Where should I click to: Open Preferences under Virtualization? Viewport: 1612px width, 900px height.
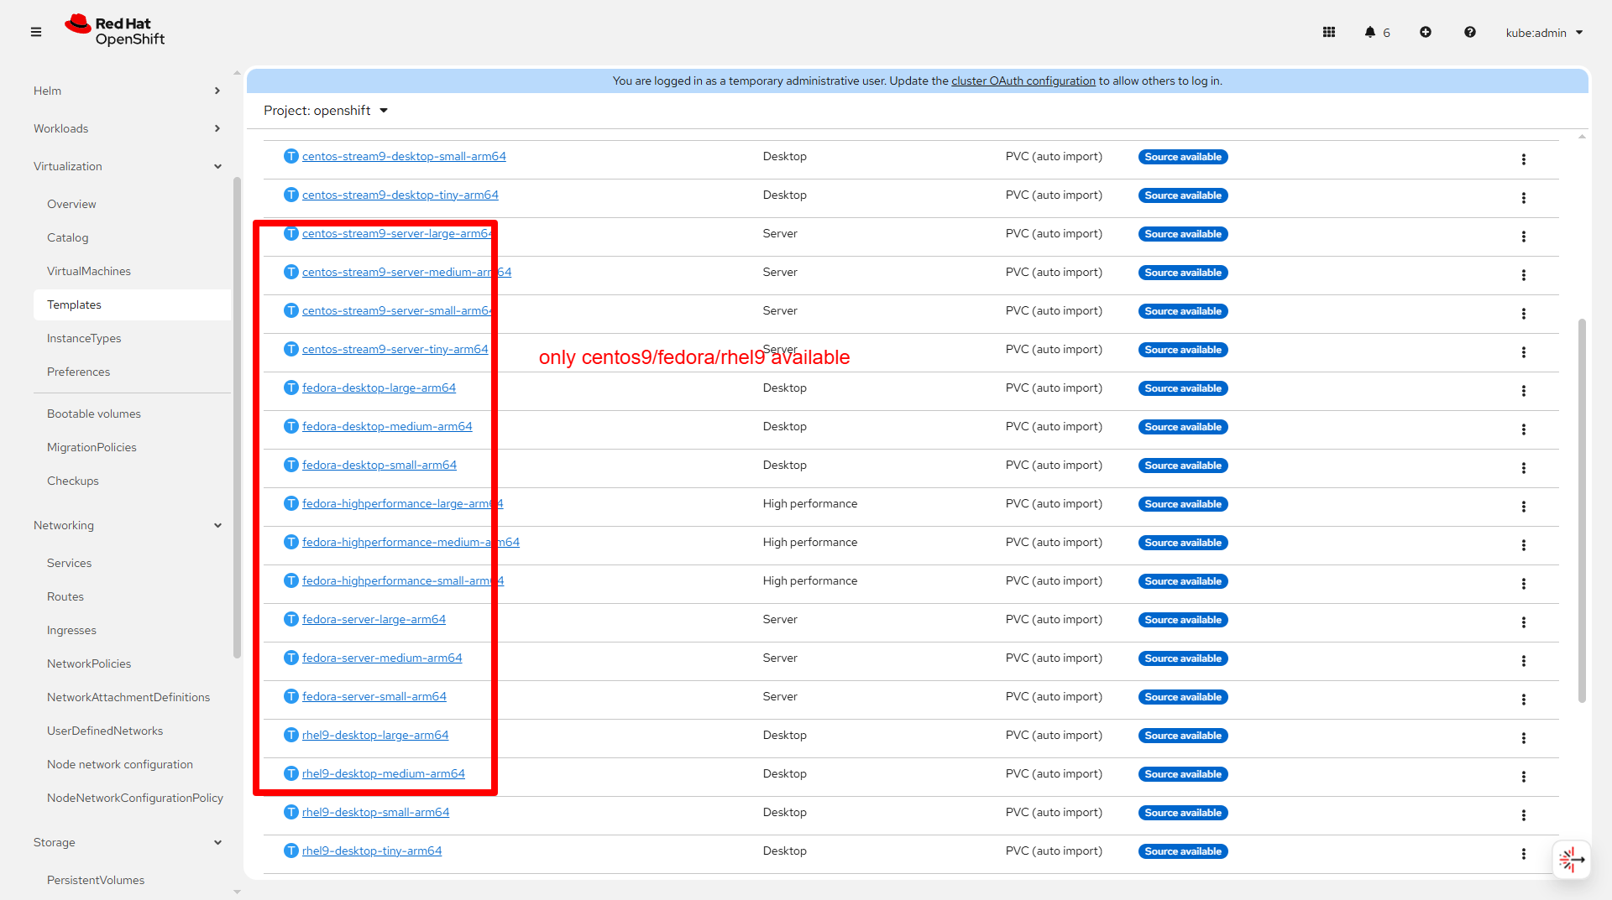click(78, 372)
